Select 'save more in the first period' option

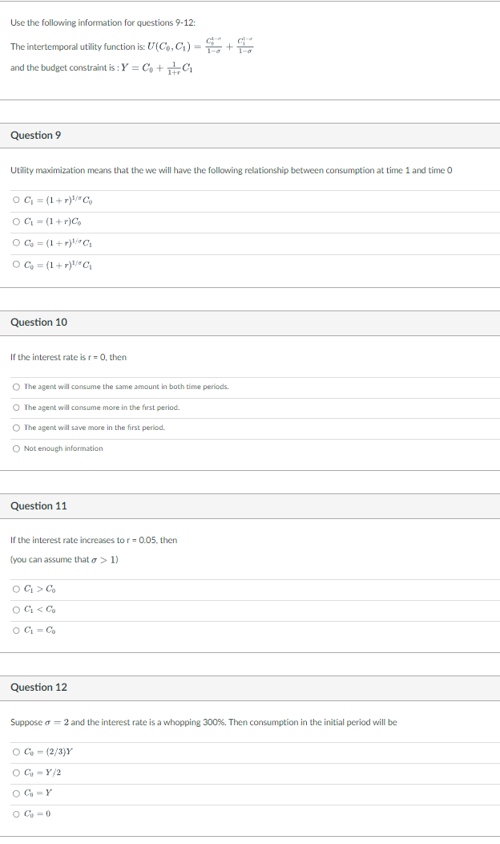point(15,428)
